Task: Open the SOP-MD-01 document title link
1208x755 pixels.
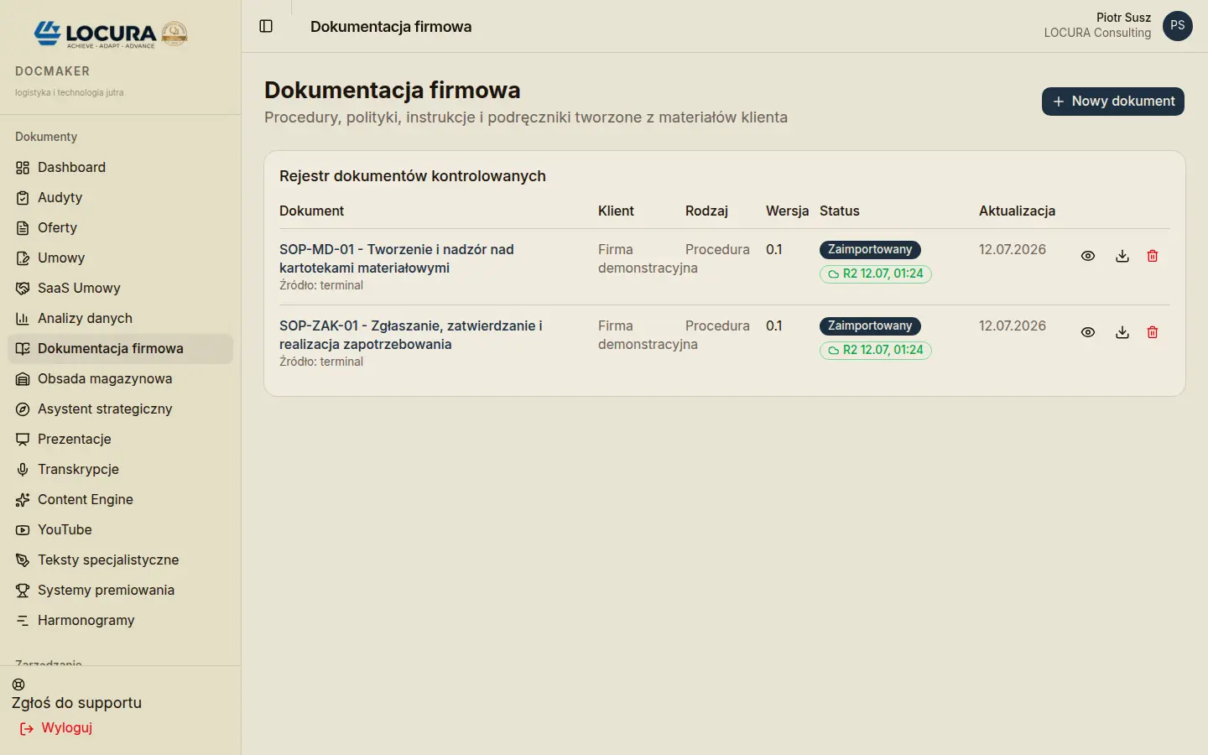Action: coord(396,258)
